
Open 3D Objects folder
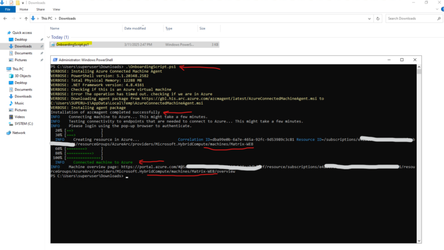[x=23, y=76]
